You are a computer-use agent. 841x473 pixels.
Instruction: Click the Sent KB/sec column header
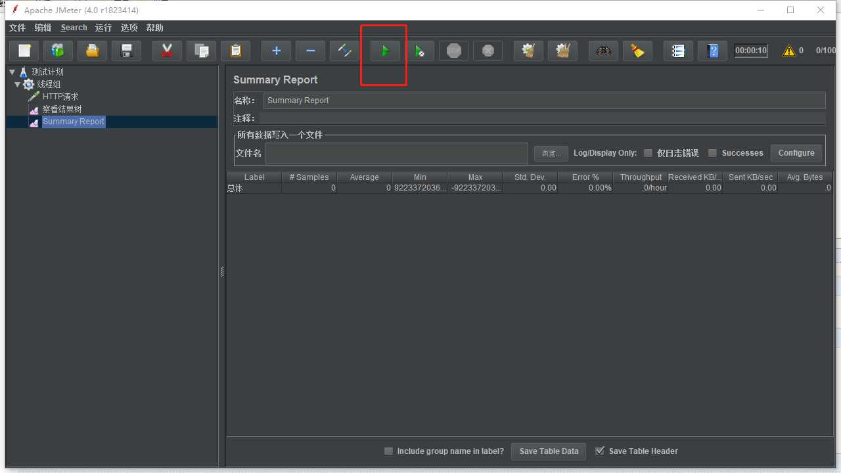pyautogui.click(x=751, y=177)
